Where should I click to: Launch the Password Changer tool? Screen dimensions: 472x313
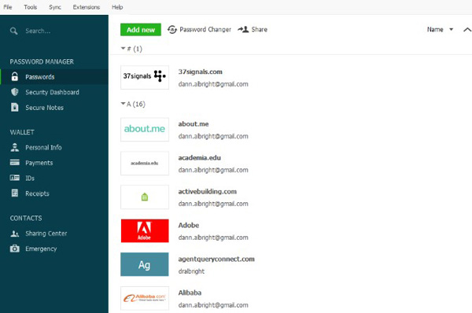(x=199, y=30)
